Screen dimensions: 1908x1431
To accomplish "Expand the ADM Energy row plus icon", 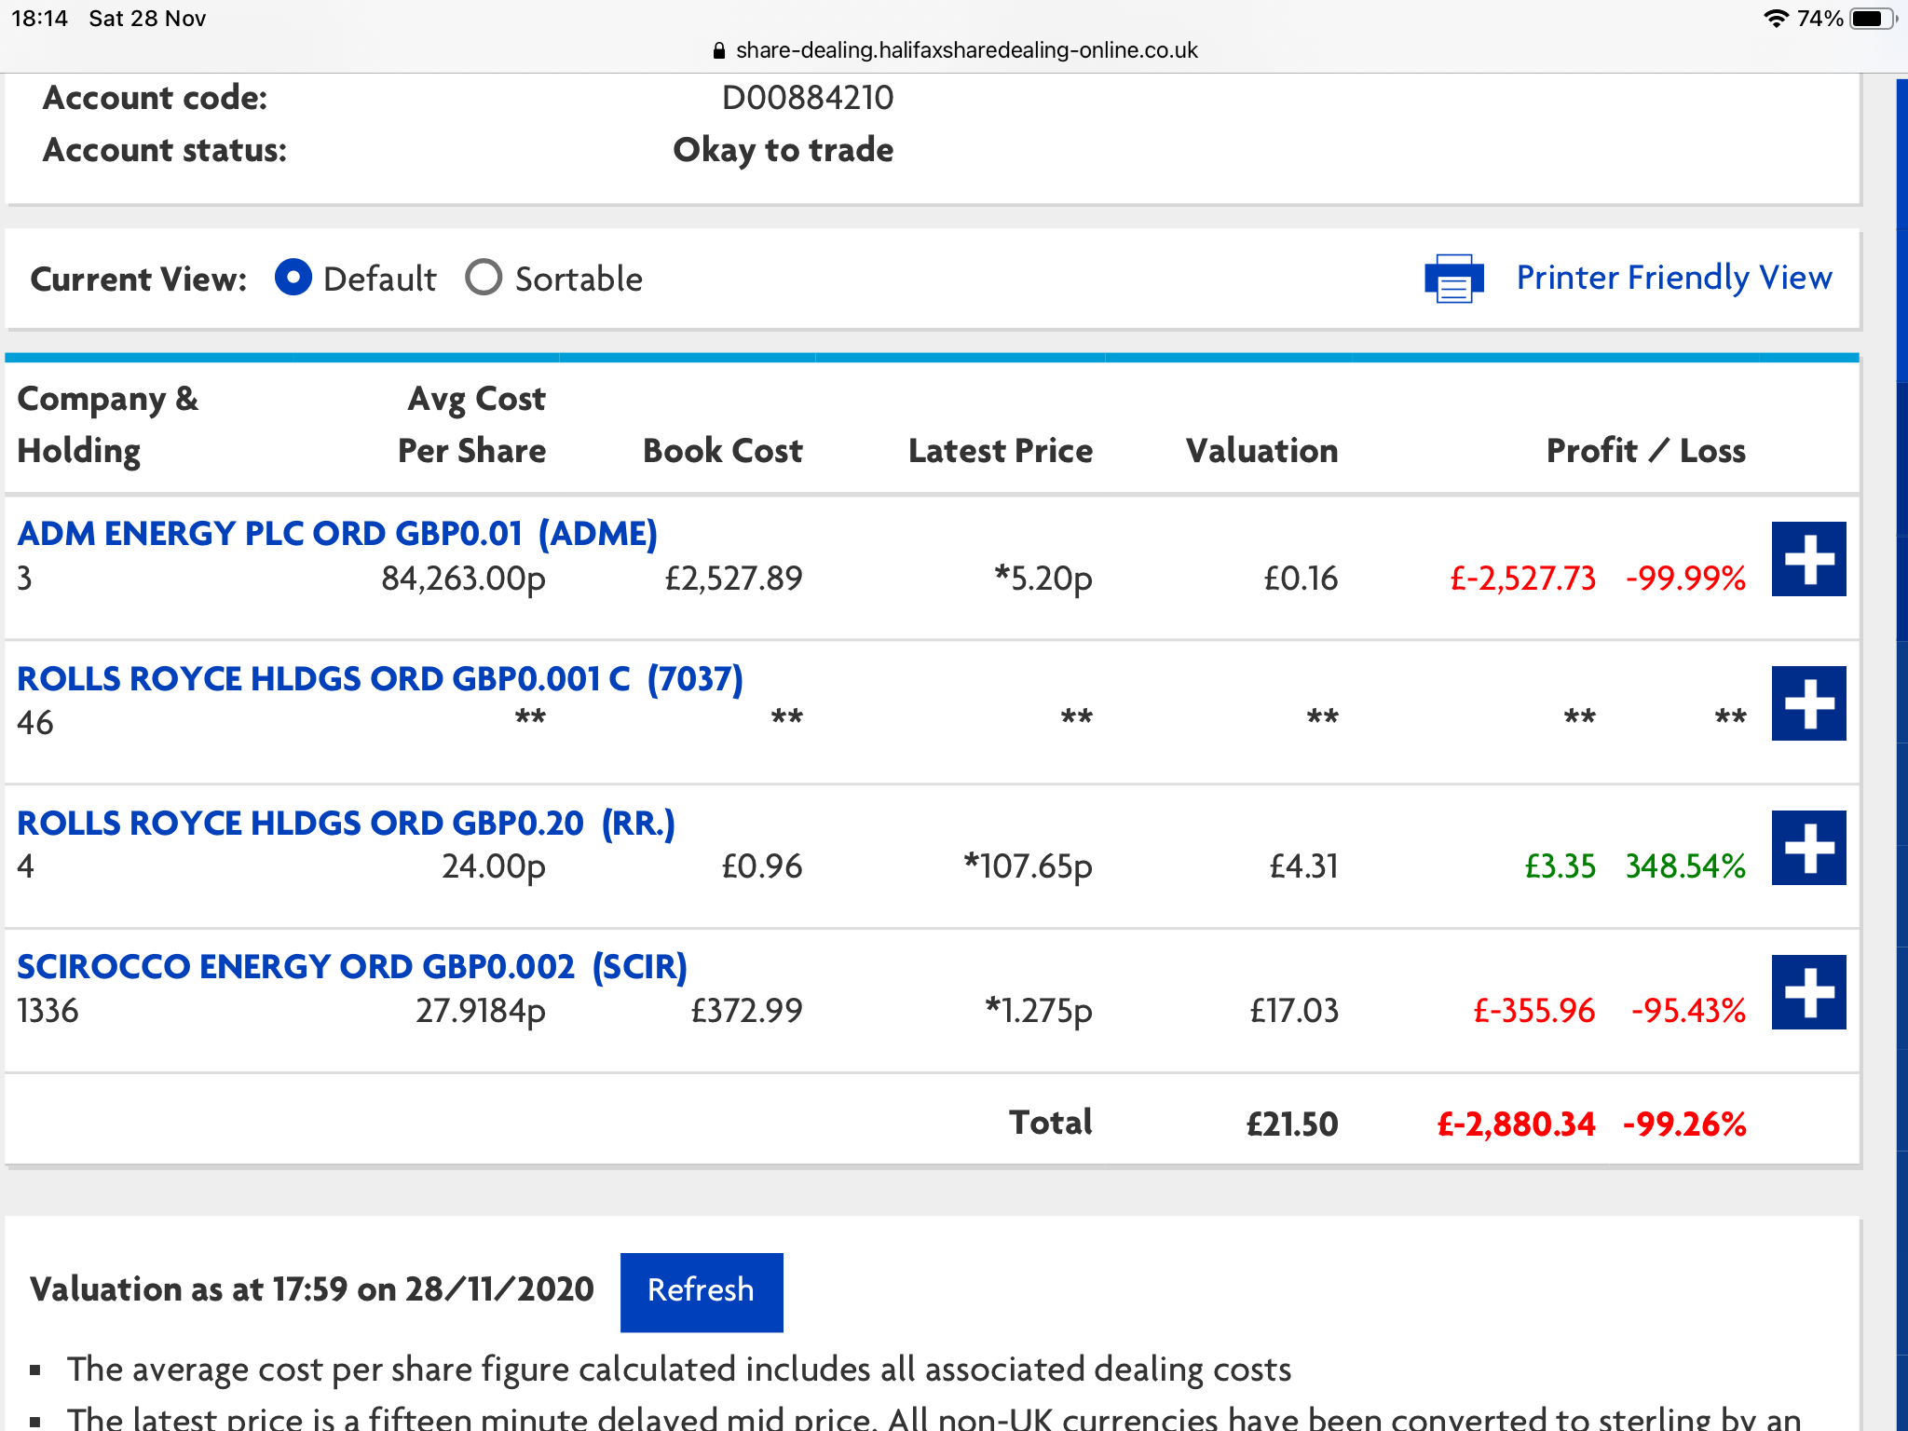I will click(1808, 559).
